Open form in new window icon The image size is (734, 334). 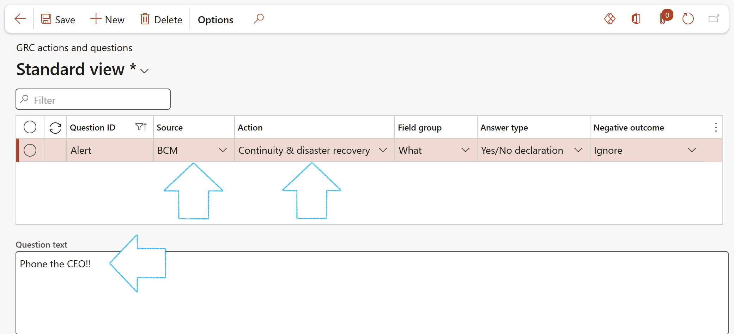pyautogui.click(x=714, y=19)
